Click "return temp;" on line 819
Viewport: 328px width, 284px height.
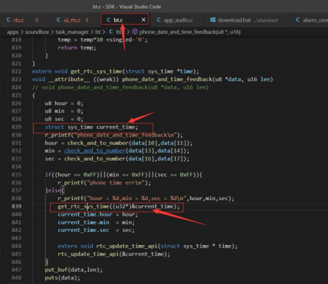click(77, 47)
